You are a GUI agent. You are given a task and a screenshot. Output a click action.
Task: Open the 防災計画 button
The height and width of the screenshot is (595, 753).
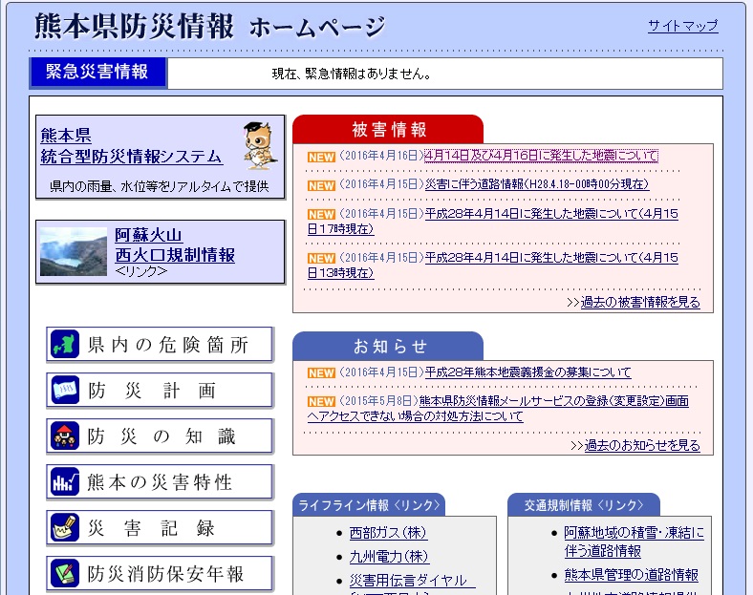160,390
